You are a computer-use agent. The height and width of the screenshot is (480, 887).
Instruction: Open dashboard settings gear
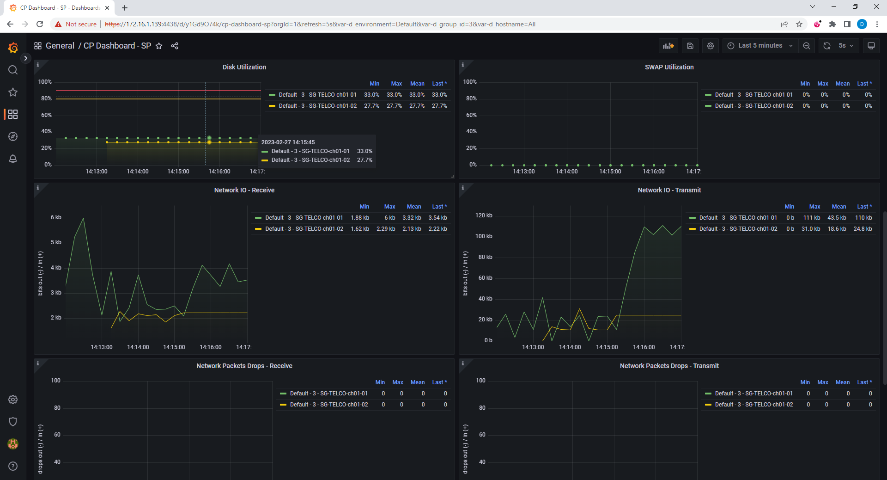711,46
